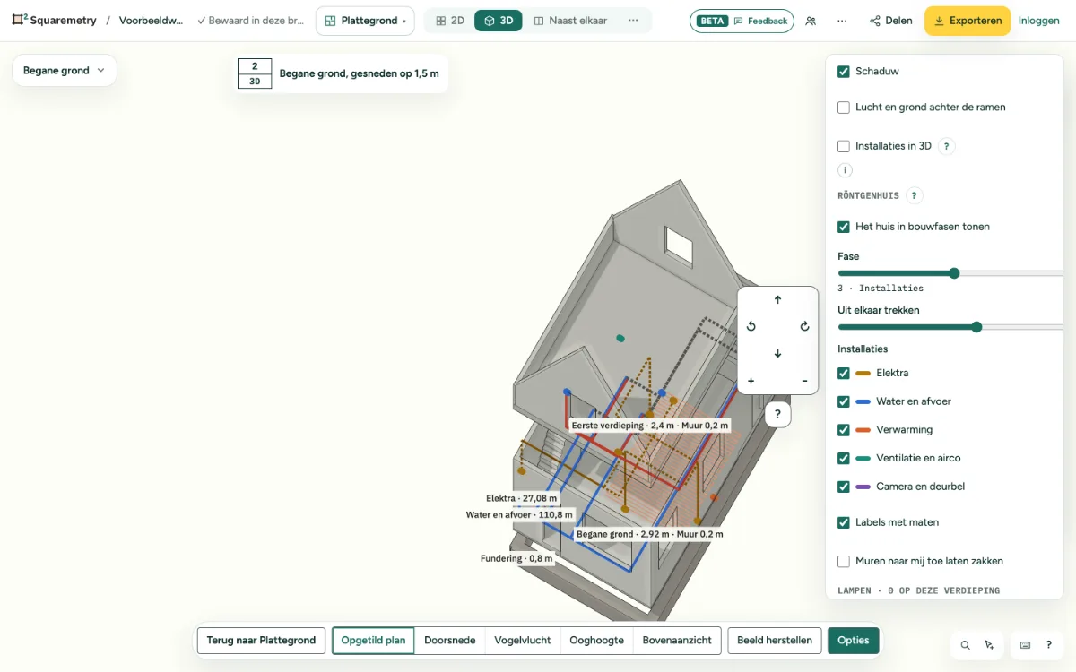Click the '3 · Installaties' phase text

tap(881, 289)
